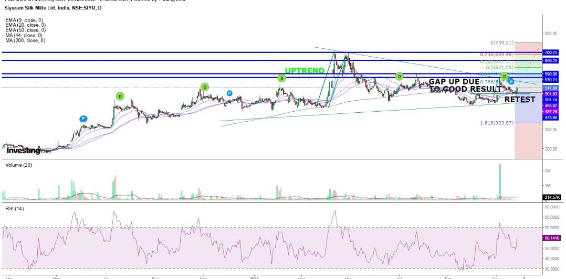This screenshot has height=279, width=566.
Task: Click the 200.00 price axis tick
Action: click(551, 149)
